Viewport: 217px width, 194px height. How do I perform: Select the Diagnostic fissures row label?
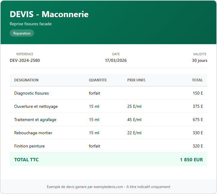click(31, 93)
